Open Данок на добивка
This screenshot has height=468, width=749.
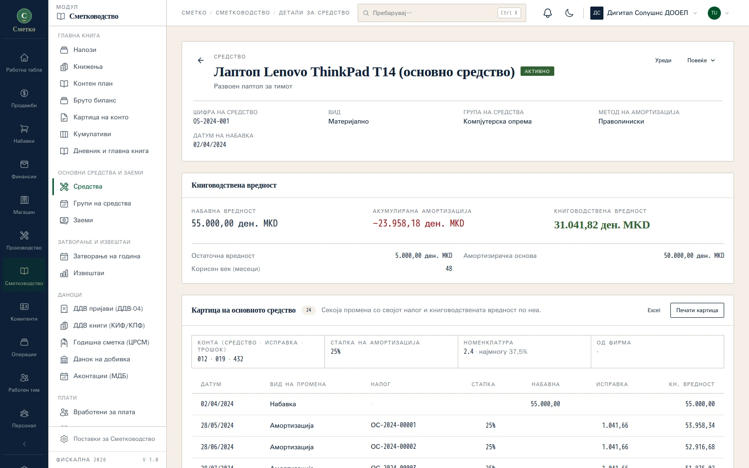tap(108, 359)
